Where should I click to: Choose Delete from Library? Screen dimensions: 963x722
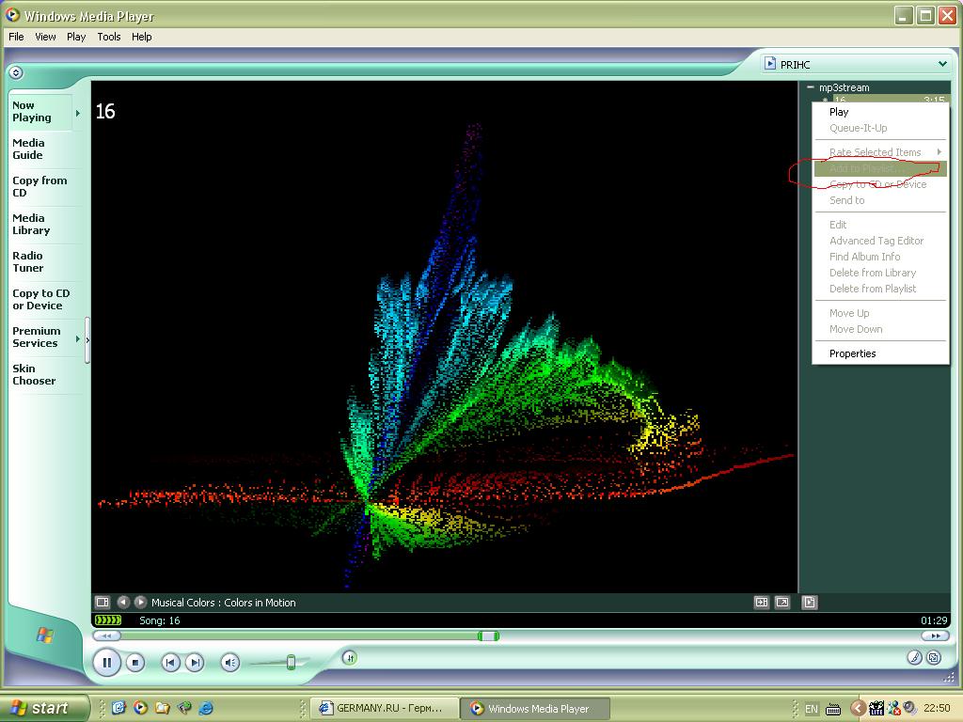pyautogui.click(x=880, y=273)
